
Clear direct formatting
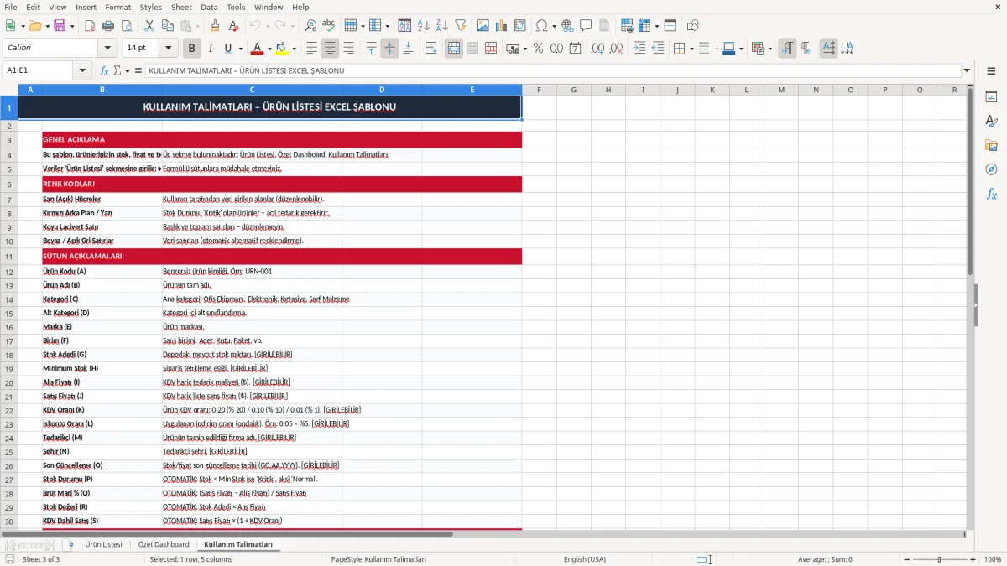233,26
